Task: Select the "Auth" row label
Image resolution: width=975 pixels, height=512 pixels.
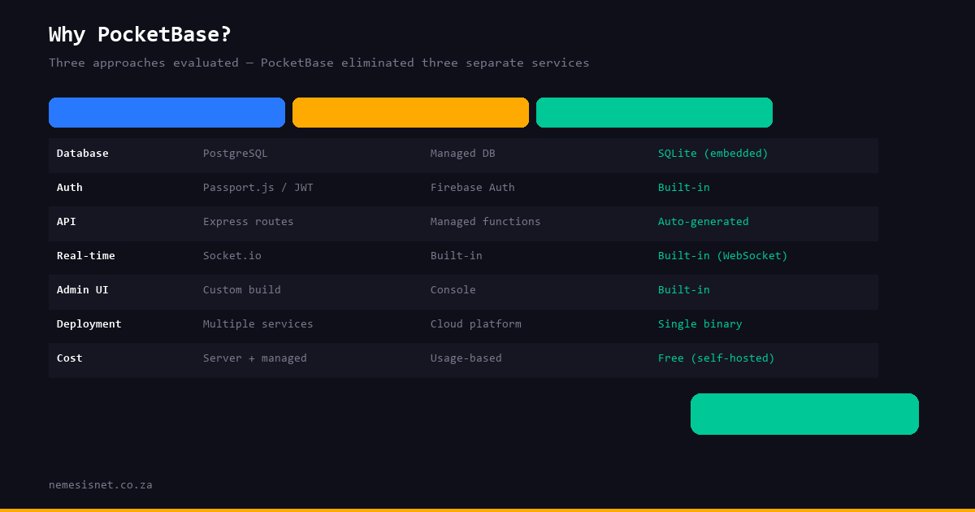Action: pos(70,187)
